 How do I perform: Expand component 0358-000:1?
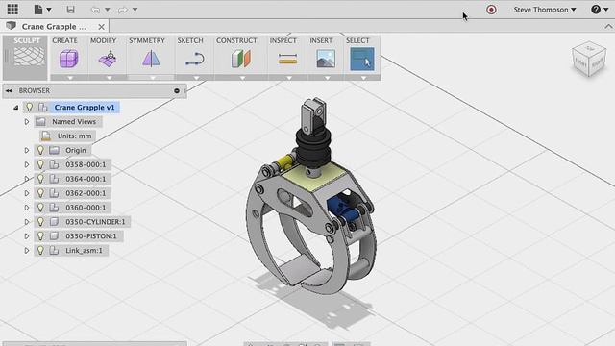click(27, 164)
